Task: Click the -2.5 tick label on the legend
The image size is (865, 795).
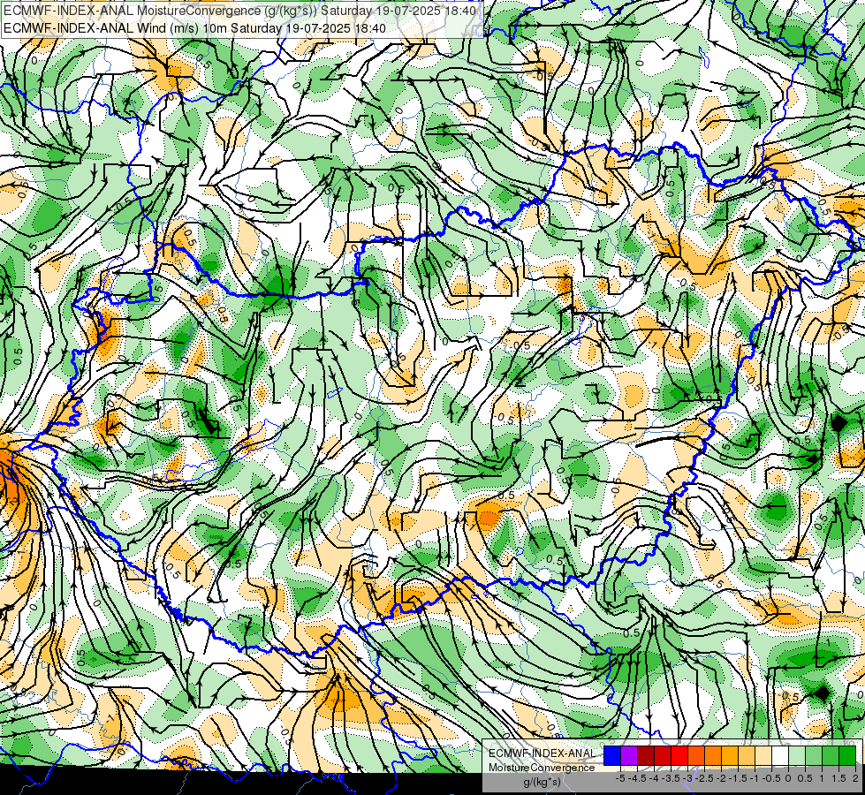Action: [x=704, y=778]
